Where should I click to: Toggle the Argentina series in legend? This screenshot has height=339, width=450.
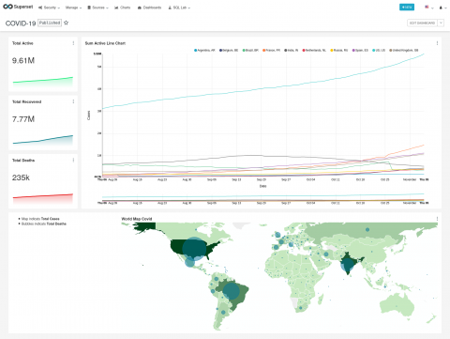(x=204, y=50)
